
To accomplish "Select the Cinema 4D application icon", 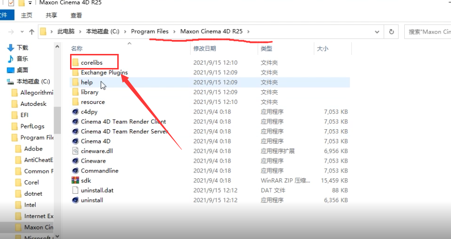I will pos(75,141).
